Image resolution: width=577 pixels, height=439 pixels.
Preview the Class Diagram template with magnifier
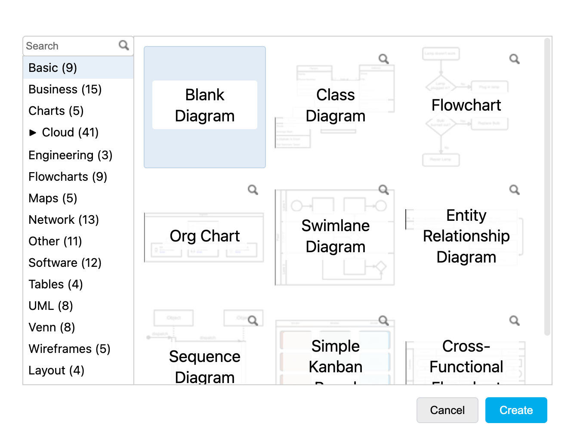pos(384,59)
